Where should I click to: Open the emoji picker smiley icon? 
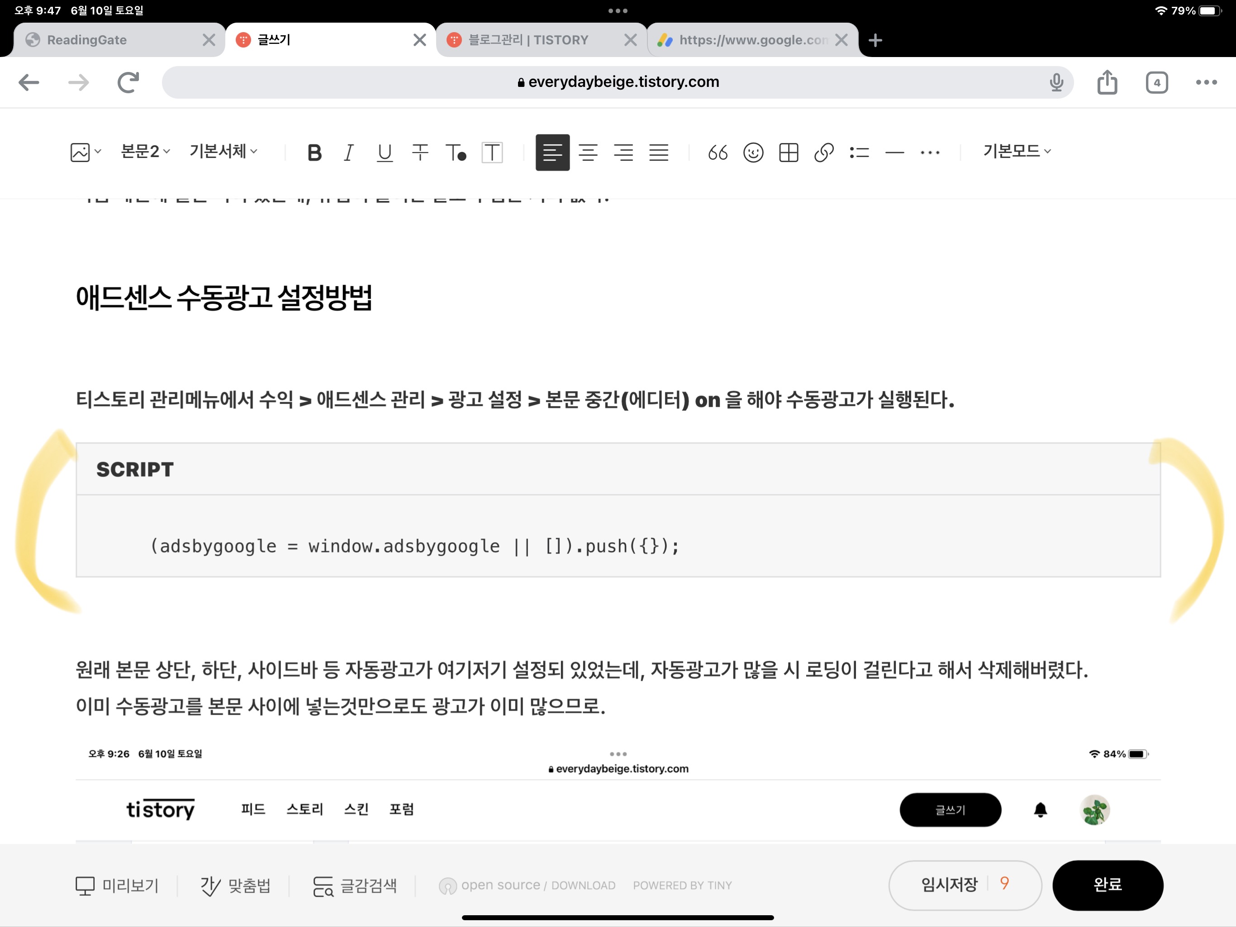[x=753, y=152]
